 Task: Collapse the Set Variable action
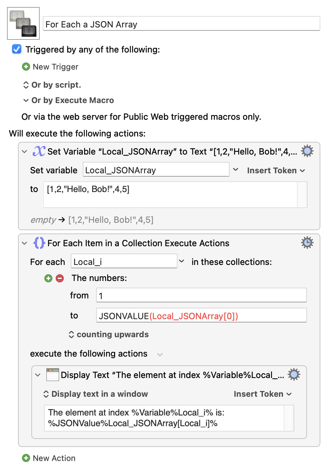coord(24,152)
